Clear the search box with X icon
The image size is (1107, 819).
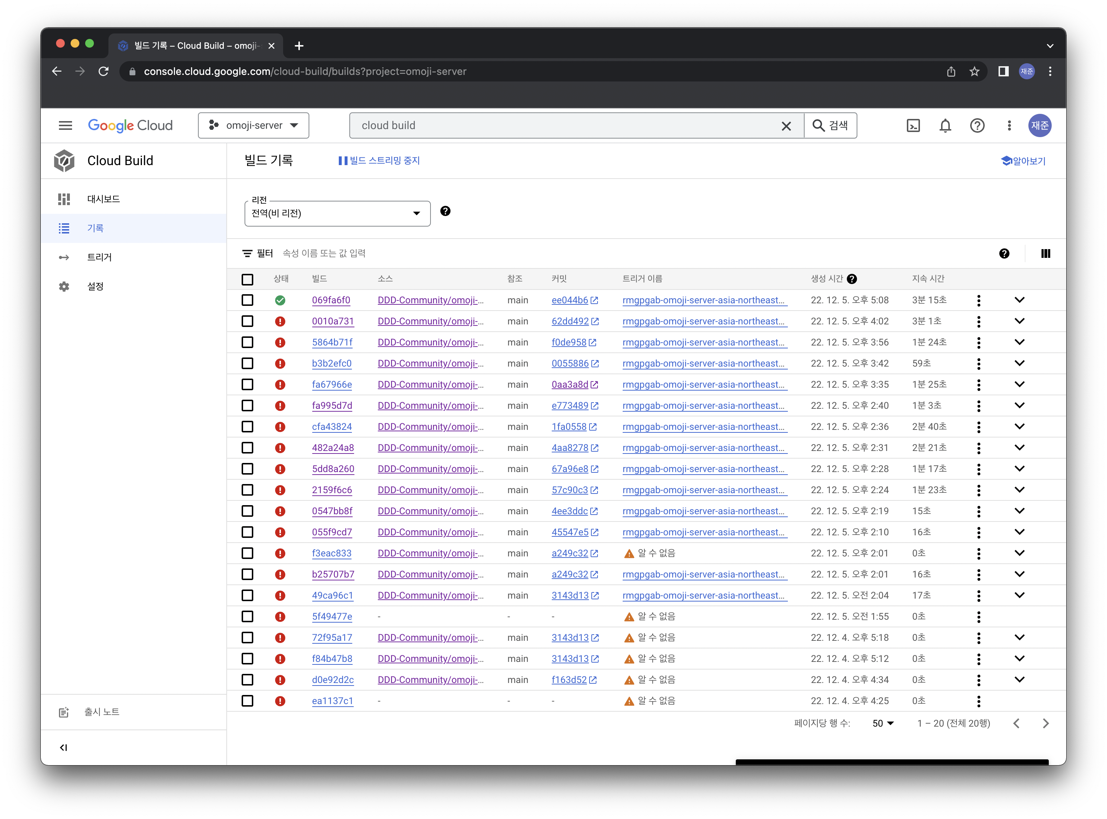coord(786,126)
